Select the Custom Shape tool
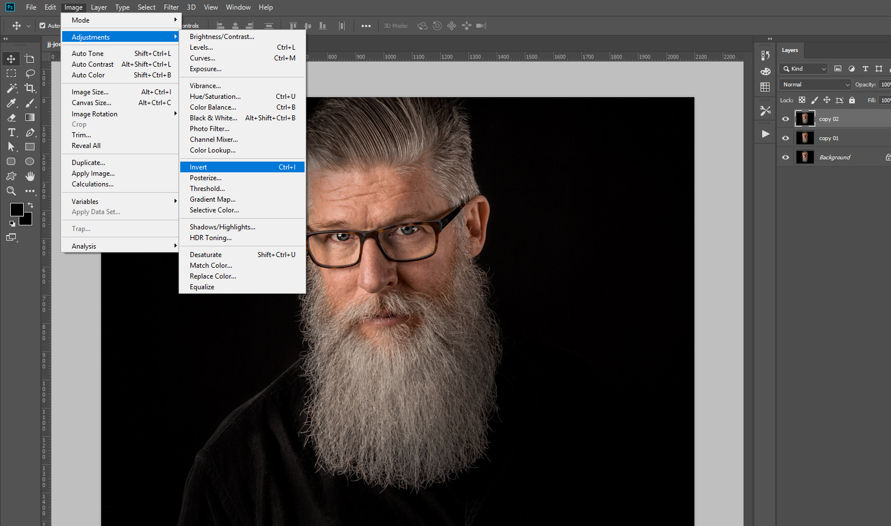This screenshot has width=891, height=526. 11,176
